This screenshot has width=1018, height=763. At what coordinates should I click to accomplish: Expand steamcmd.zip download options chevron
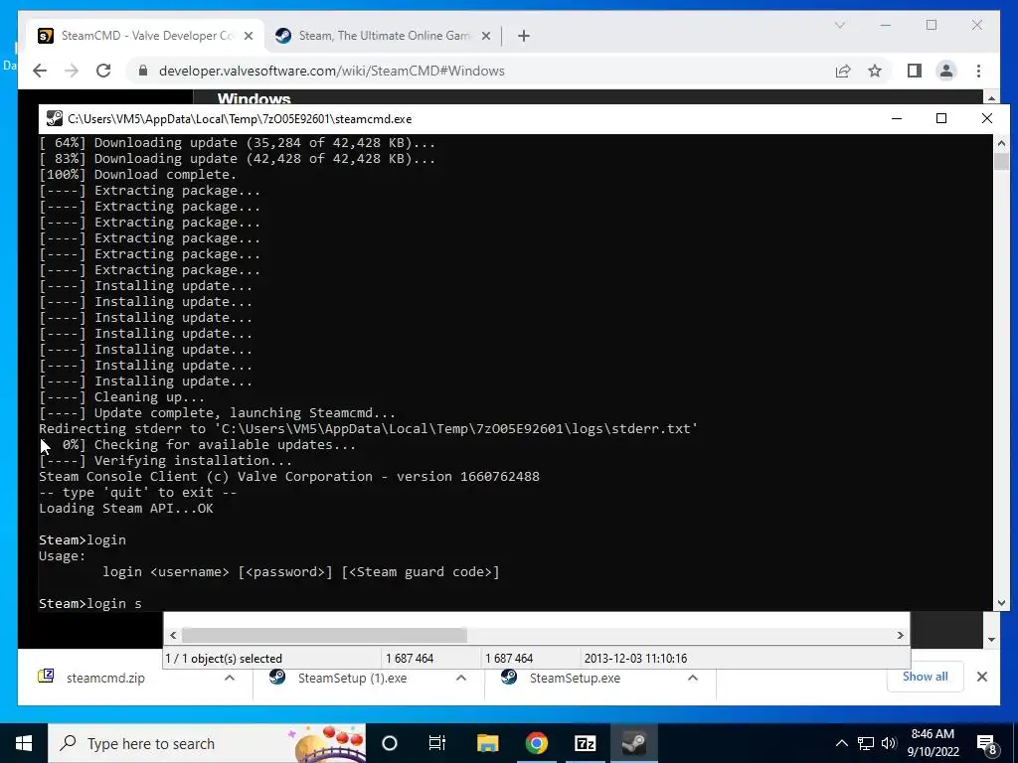pos(230,678)
